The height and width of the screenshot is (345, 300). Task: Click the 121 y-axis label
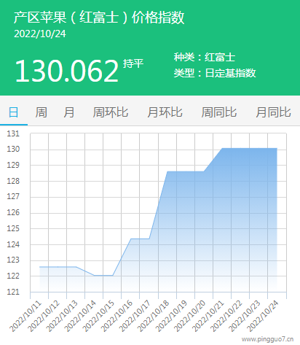(x=13, y=292)
